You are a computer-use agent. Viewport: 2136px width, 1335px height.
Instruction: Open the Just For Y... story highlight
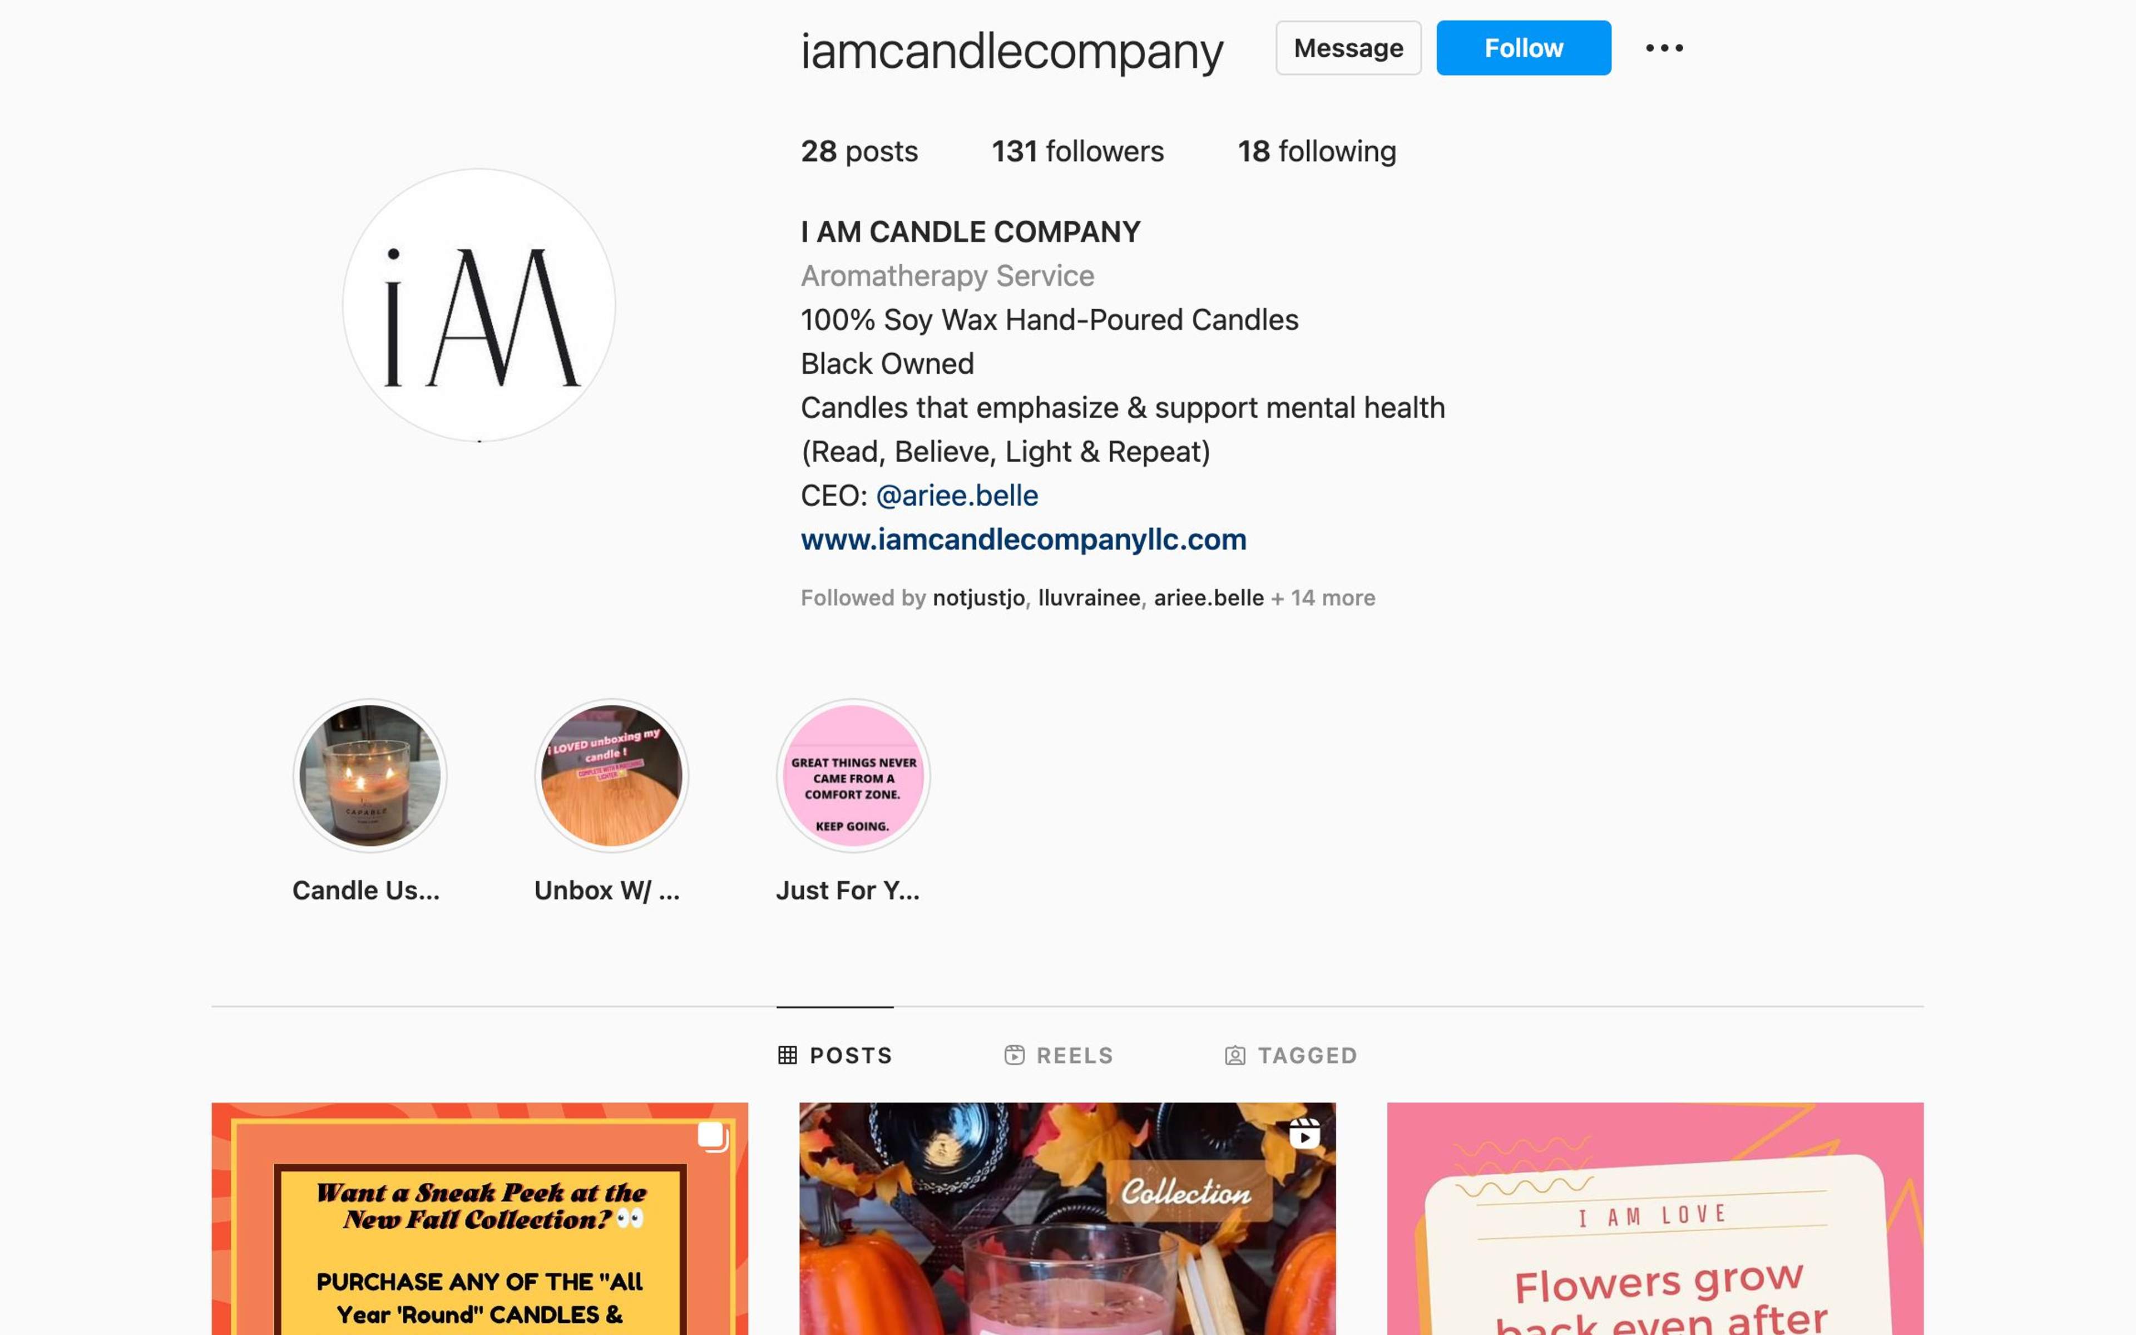coord(853,775)
